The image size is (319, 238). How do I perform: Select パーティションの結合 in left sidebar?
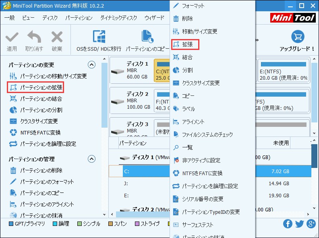[36, 99]
